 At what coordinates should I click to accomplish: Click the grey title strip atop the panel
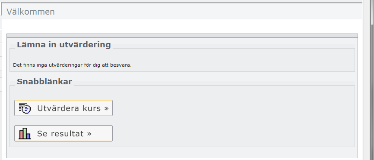coord(182,36)
